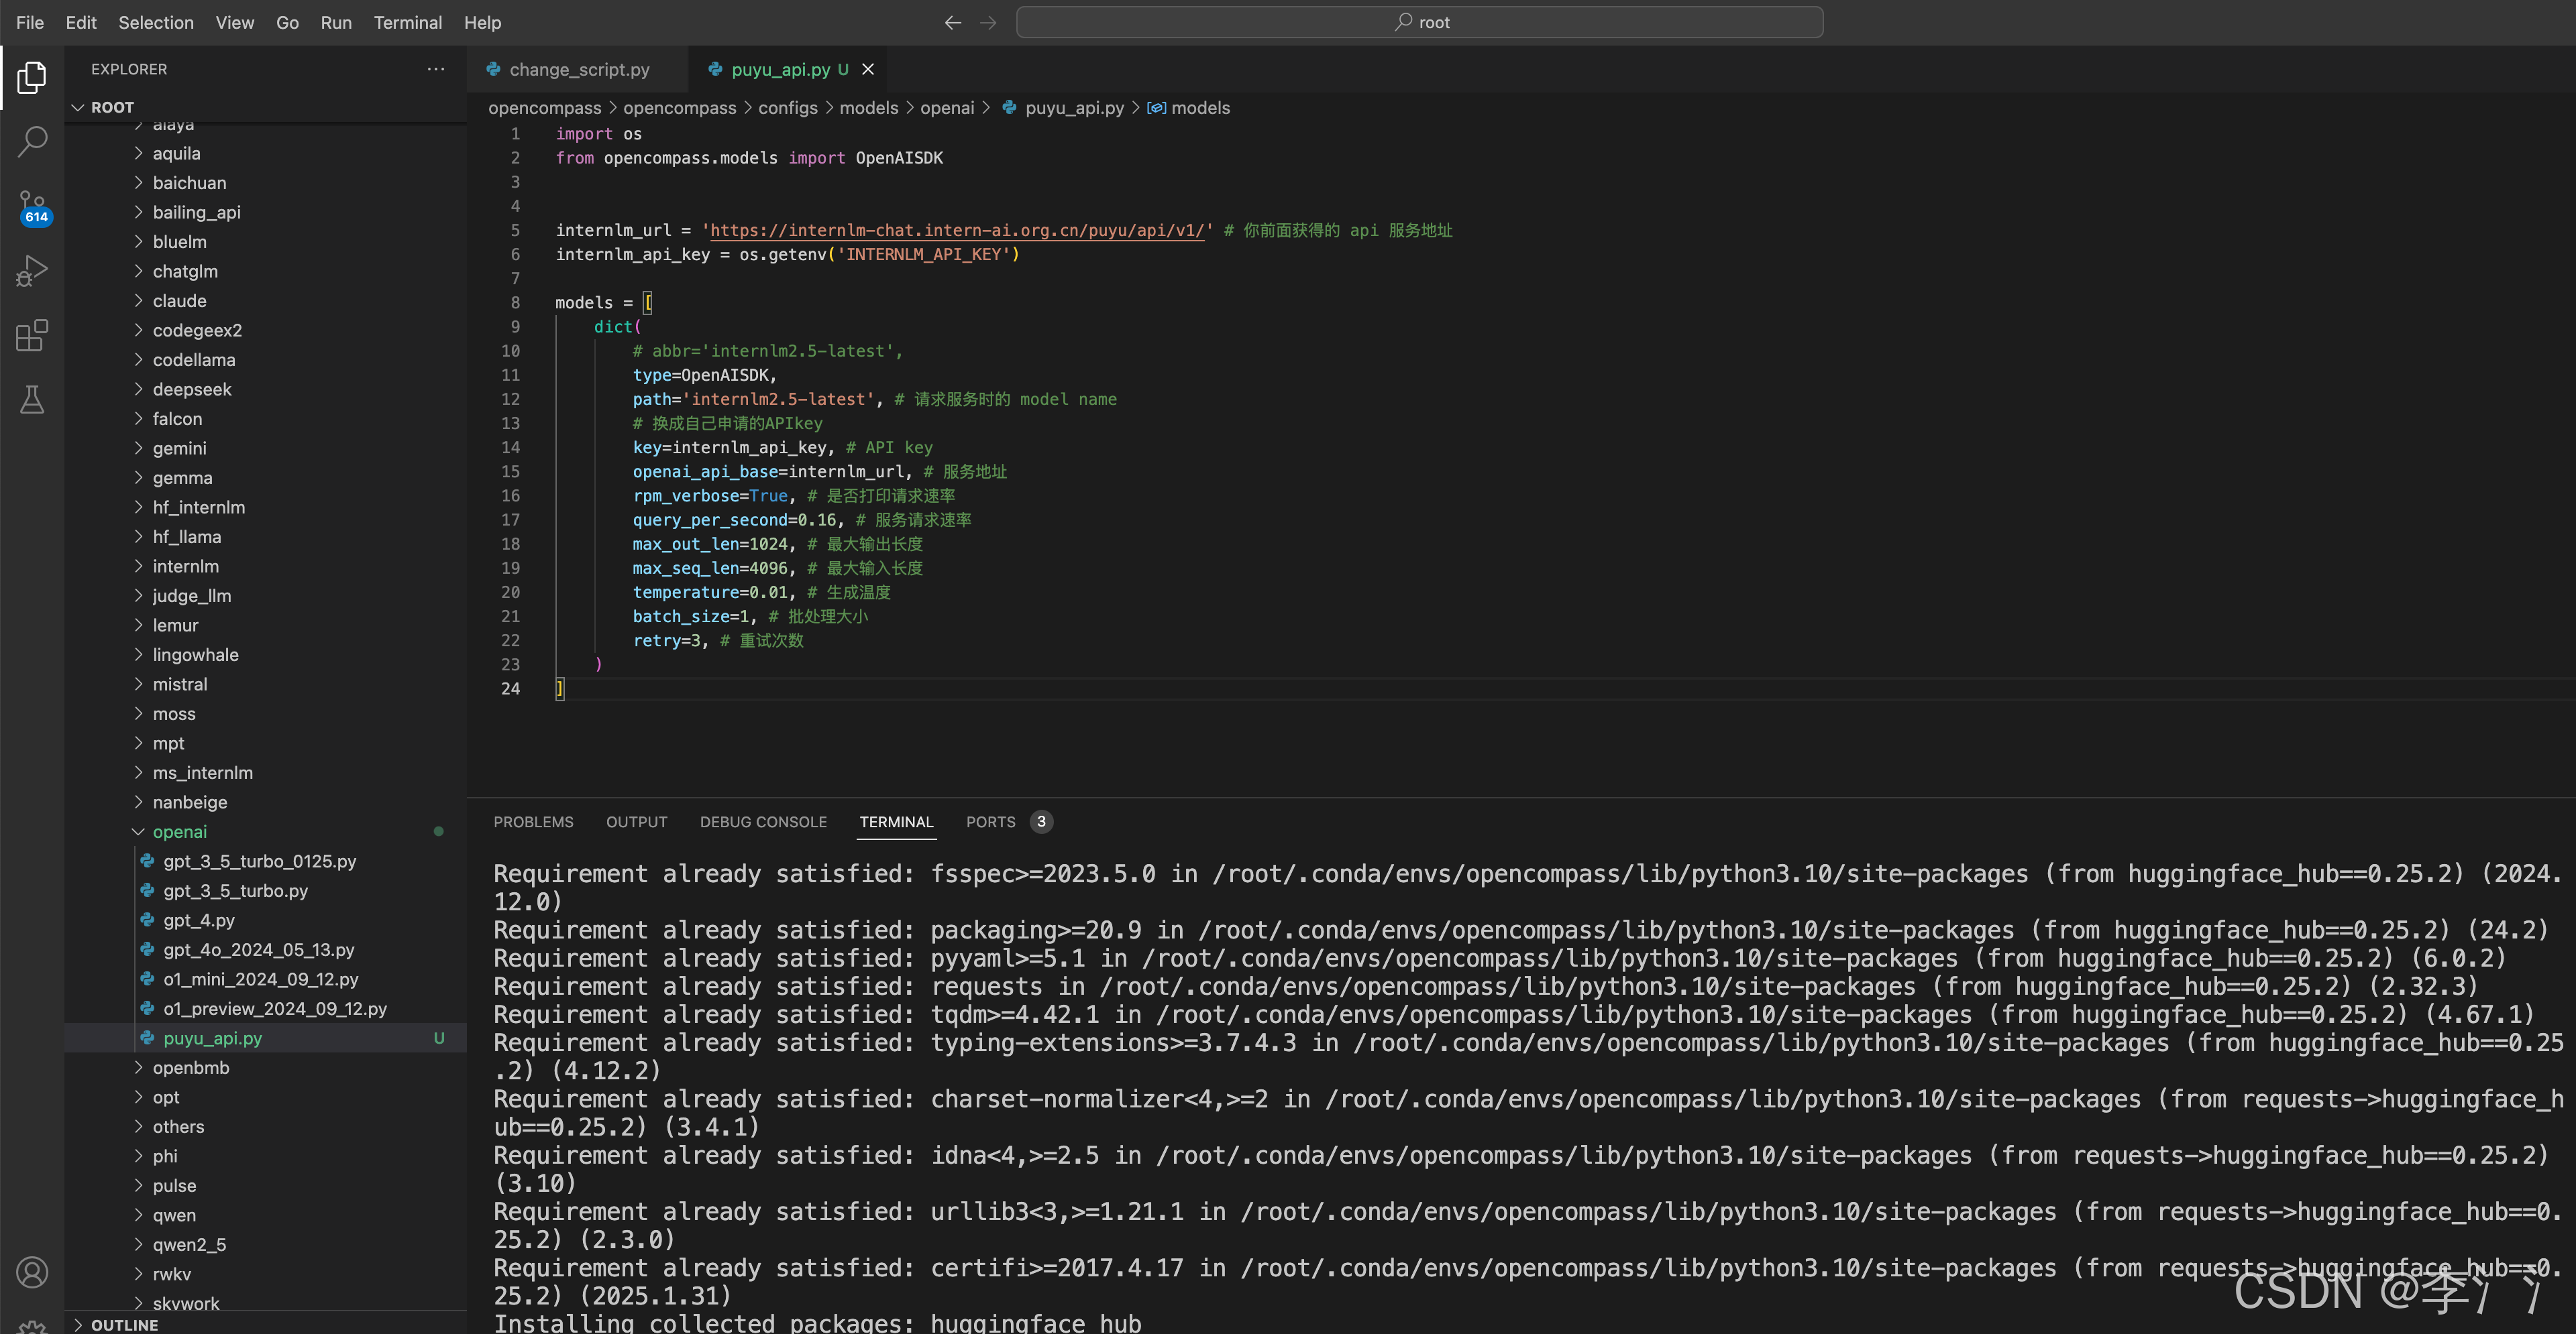Switch to the change_script.py tab
2576x1334 pixels.
click(x=578, y=69)
